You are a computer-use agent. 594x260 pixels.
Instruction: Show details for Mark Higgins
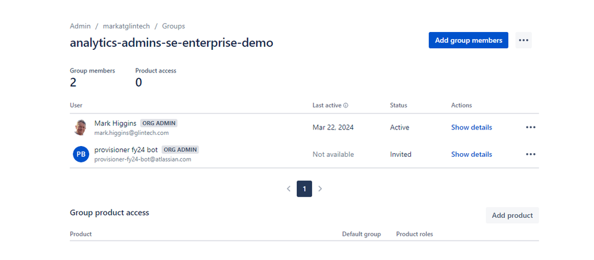tap(472, 128)
